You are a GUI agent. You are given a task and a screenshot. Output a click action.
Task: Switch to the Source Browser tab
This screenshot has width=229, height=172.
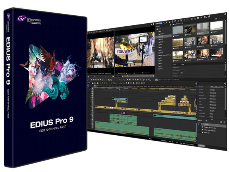pyautogui.click(x=175, y=80)
